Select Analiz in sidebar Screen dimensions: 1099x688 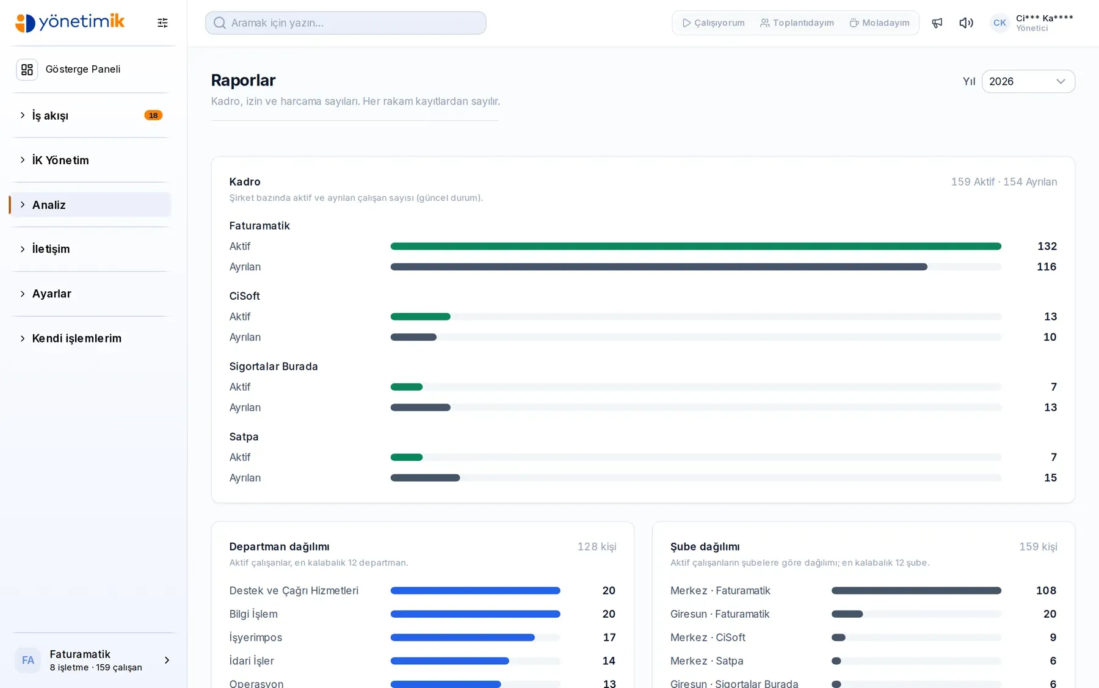point(91,205)
